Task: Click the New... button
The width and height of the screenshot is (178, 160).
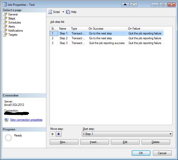Action: [64, 142]
